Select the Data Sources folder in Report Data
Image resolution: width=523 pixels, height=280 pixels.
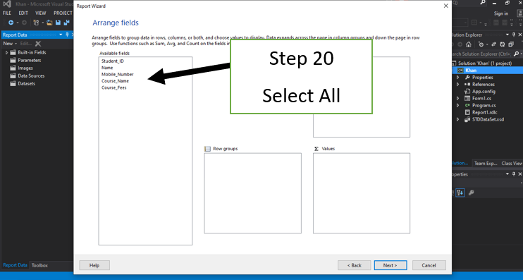(27, 75)
